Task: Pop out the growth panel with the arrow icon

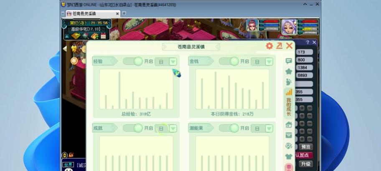Action: 279,46
